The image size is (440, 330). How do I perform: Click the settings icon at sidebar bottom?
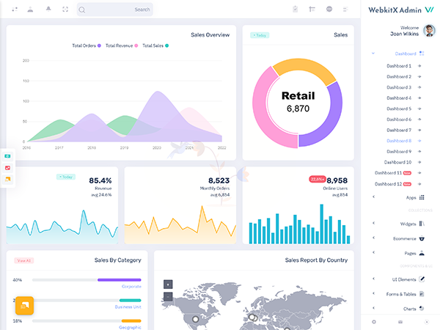click(374, 322)
